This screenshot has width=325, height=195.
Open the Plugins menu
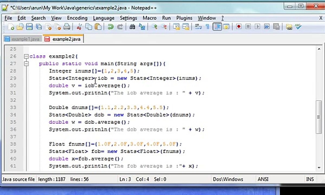(184, 18)
